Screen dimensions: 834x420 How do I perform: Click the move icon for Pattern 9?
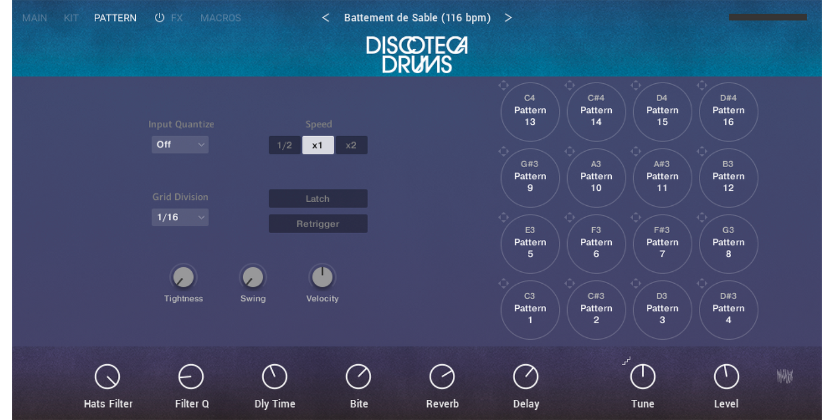coord(503,151)
